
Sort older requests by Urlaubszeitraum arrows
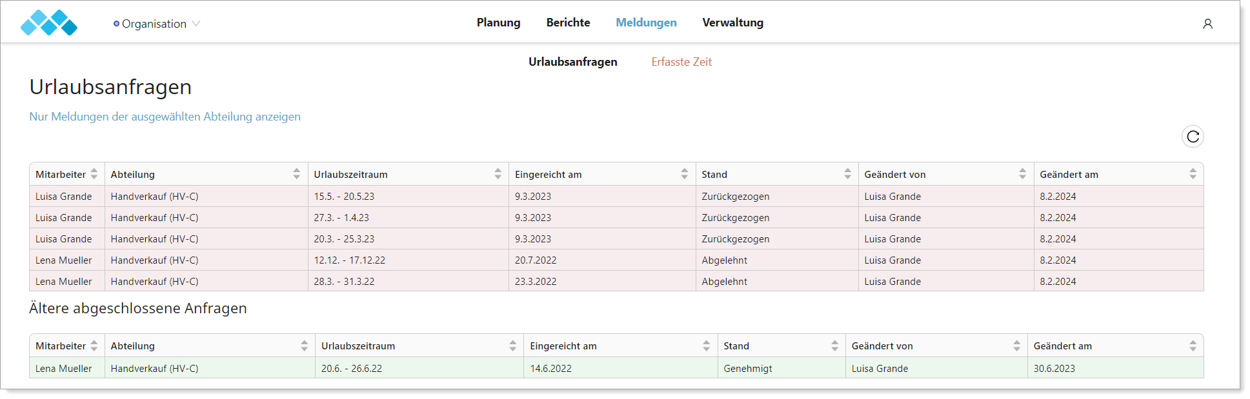click(512, 346)
